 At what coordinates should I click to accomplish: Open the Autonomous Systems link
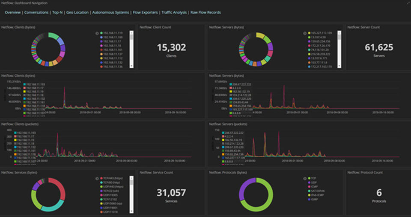coord(110,12)
